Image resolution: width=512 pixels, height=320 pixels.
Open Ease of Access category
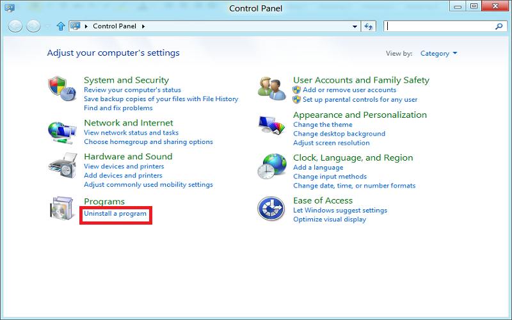point(323,200)
